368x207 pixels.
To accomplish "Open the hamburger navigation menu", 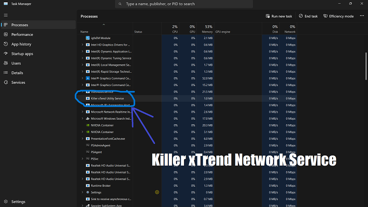I will click(6, 15).
